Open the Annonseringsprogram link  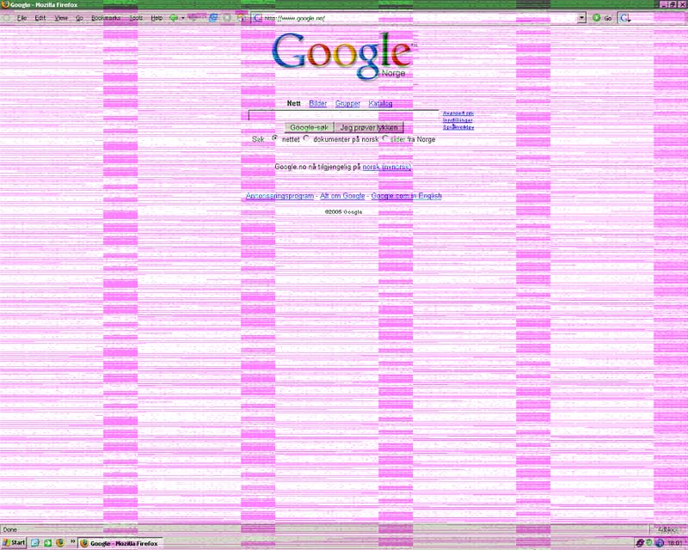[279, 196]
